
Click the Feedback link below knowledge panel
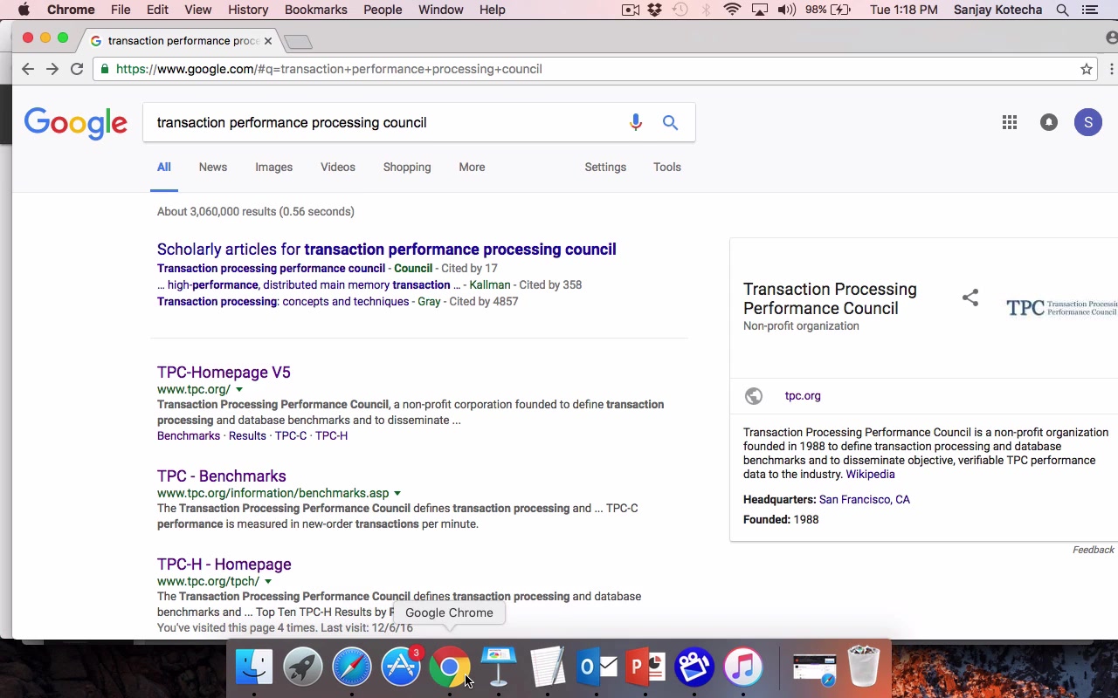1094,550
